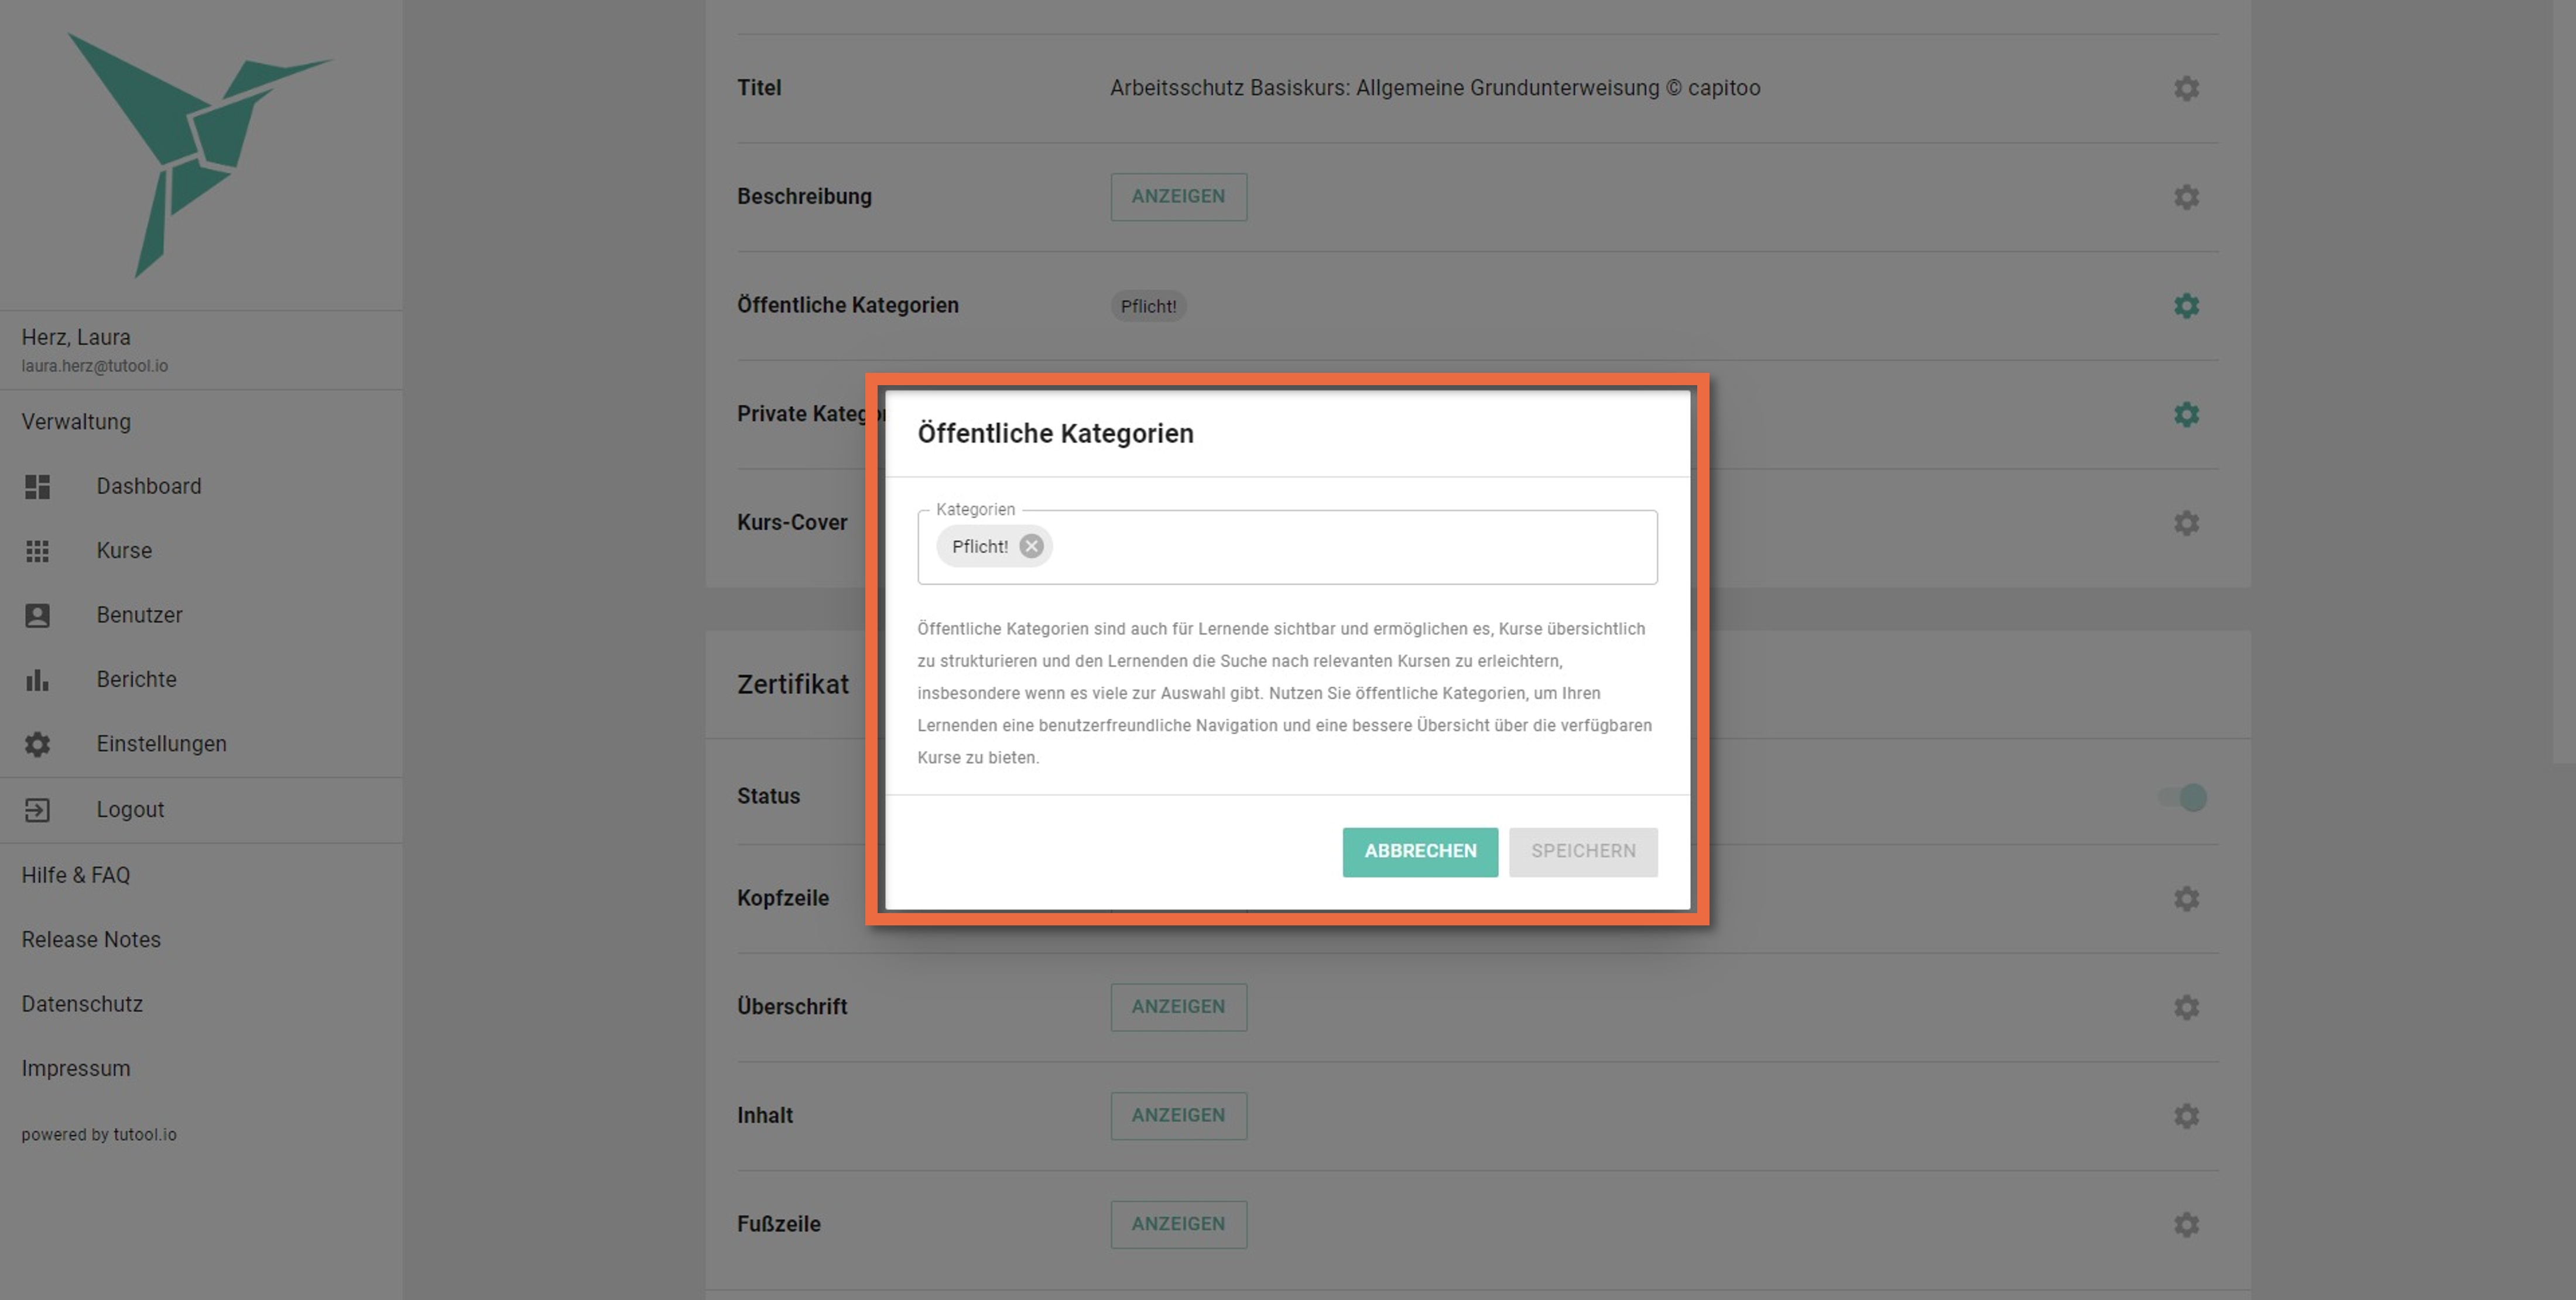Remove the Pflicht! chip in Kategorien field
This screenshot has width=2576, height=1300.
coord(1031,546)
